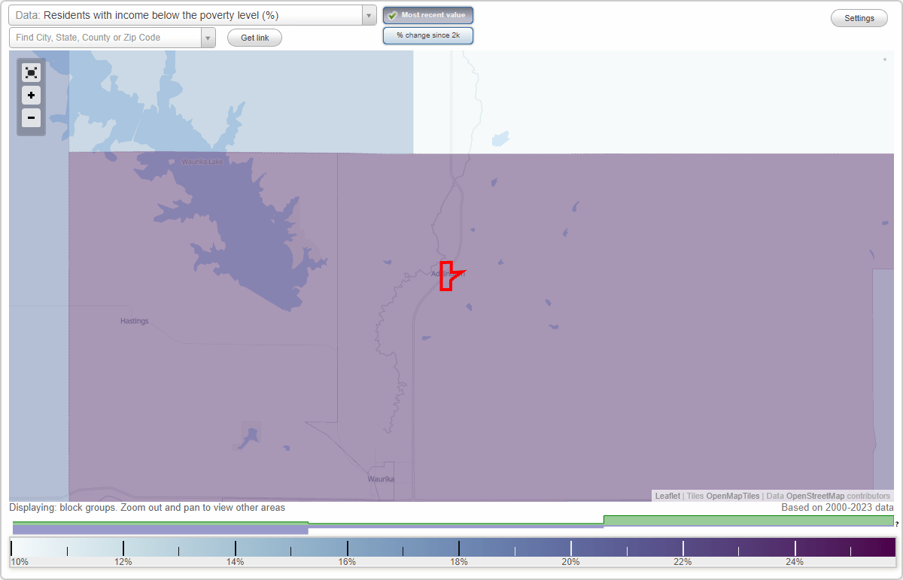Expand the location search suggestions dropdown
This screenshot has width=903, height=580.
click(208, 37)
